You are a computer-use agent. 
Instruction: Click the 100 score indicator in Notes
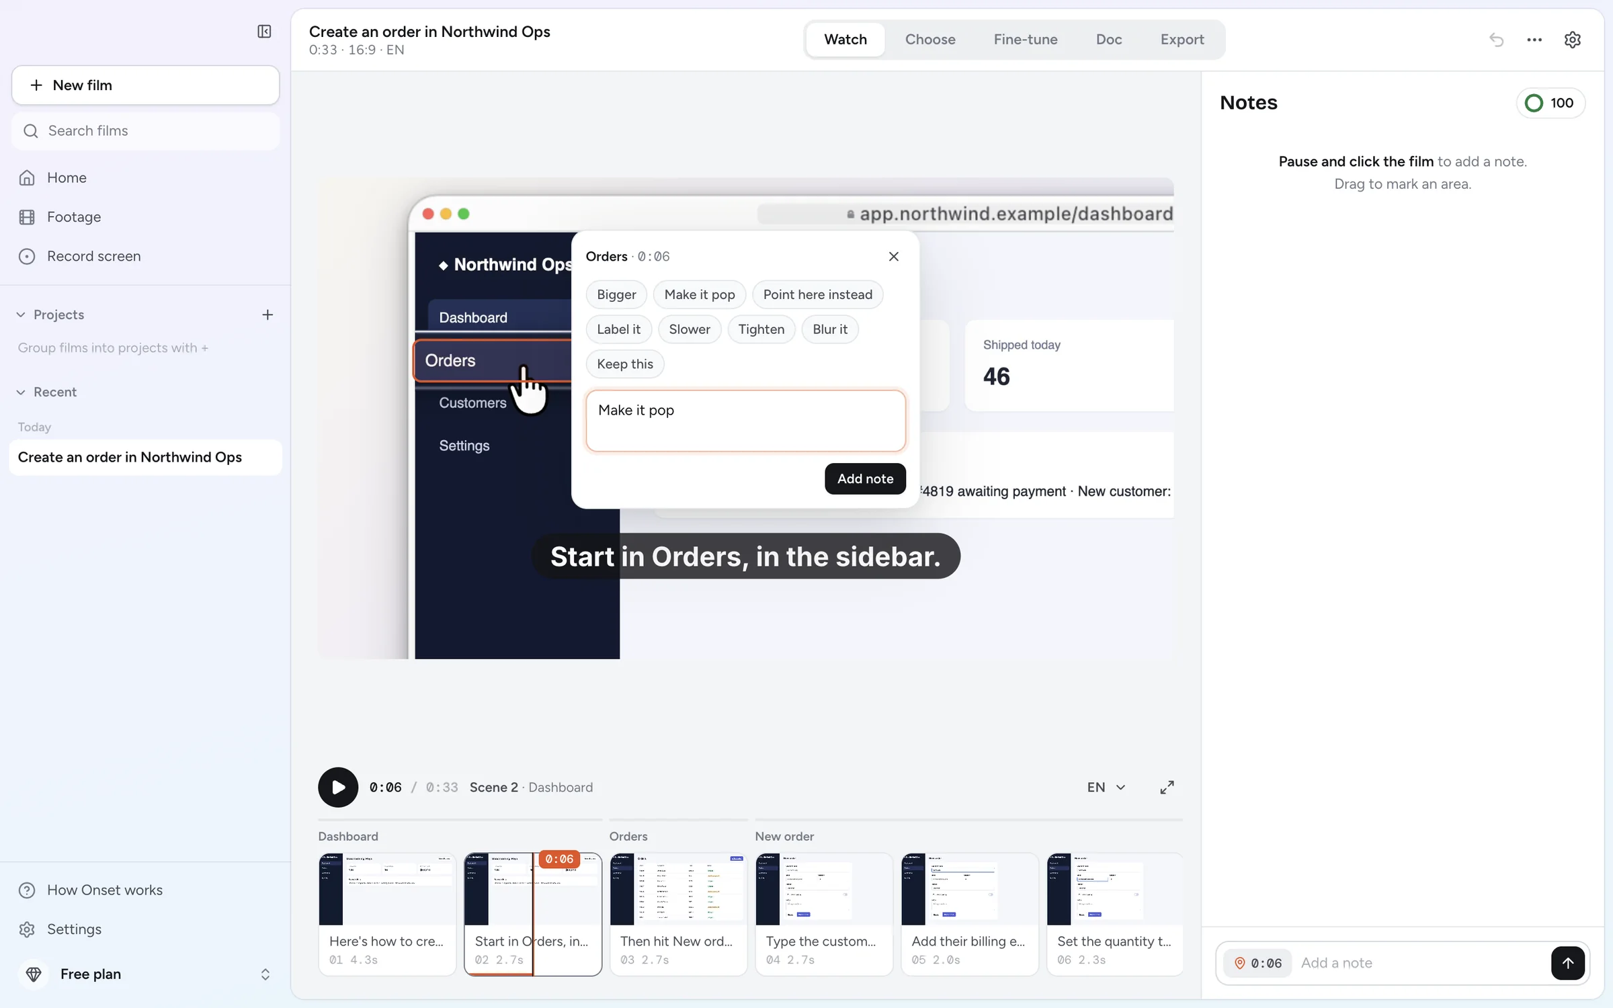(x=1551, y=103)
